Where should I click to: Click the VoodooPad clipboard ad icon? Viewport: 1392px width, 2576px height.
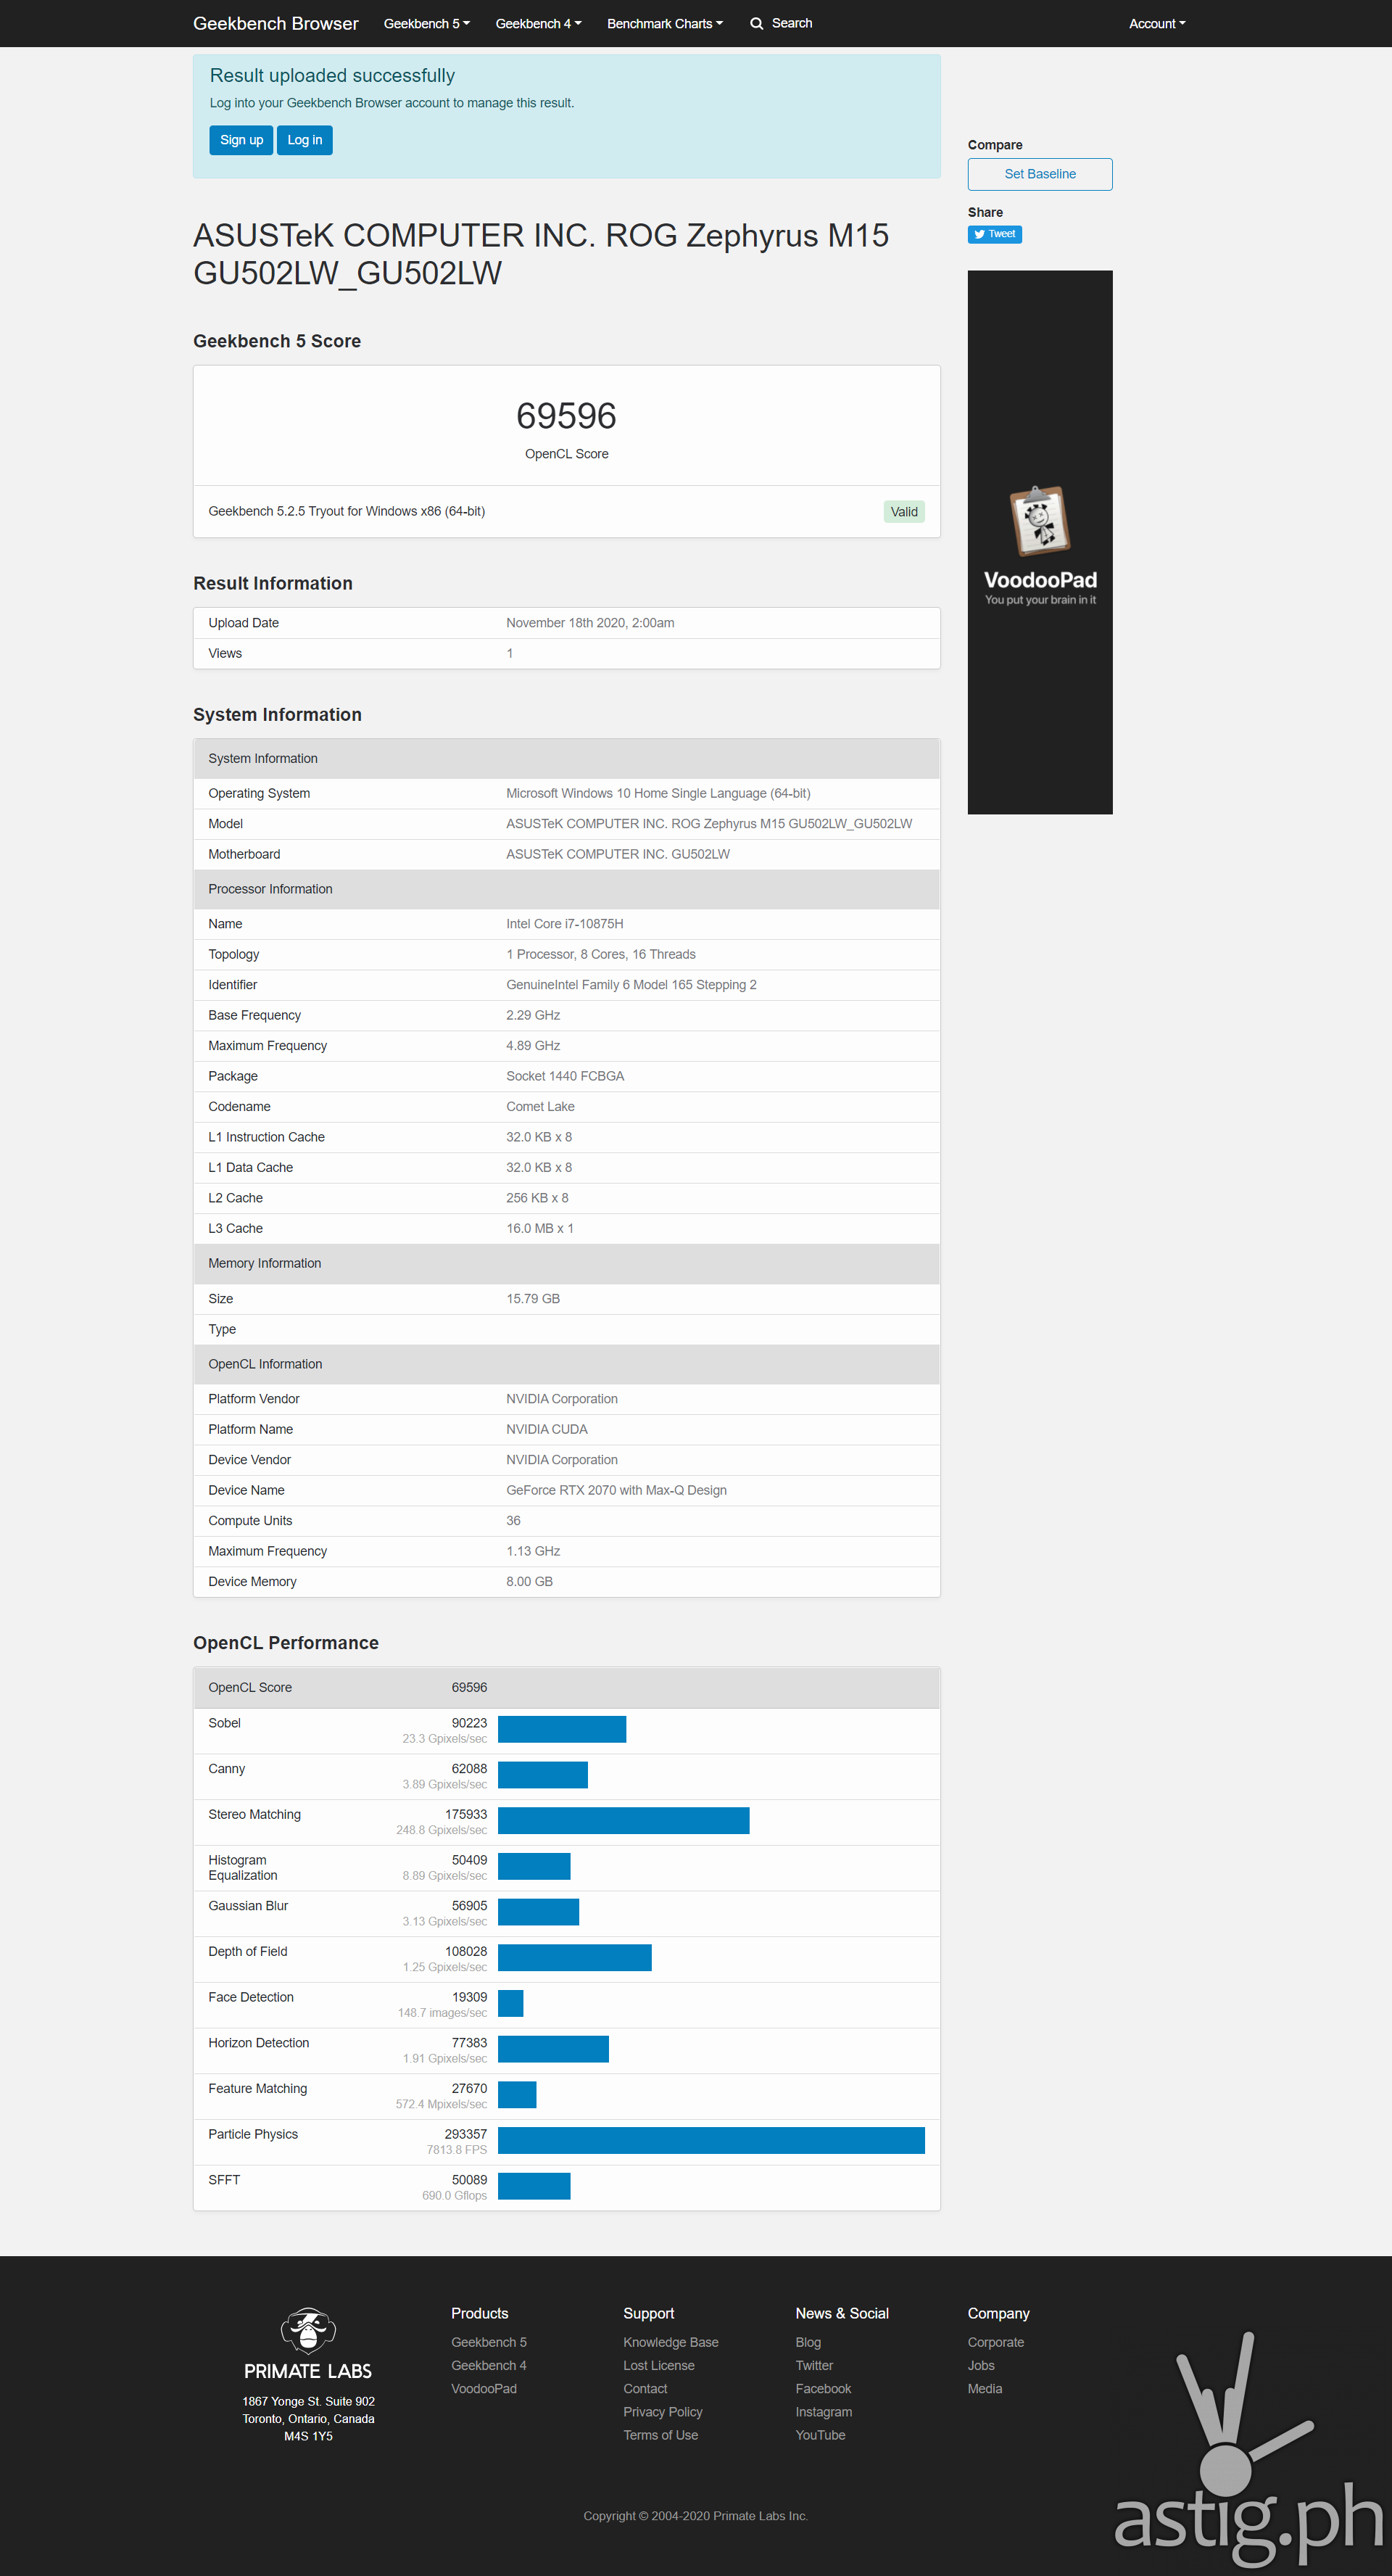point(1039,521)
